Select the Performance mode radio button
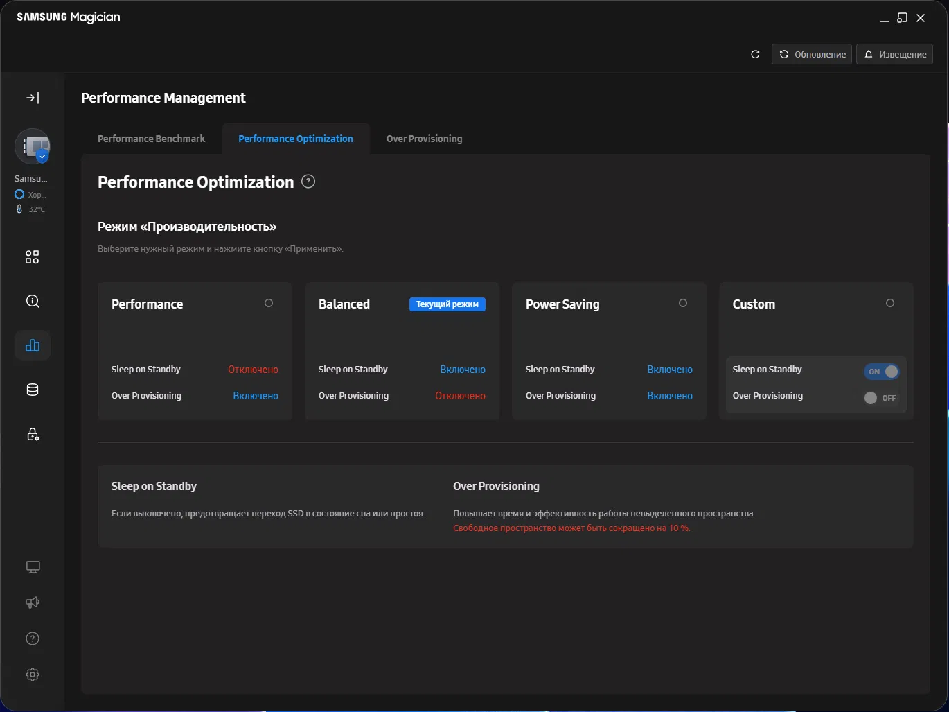 coord(269,303)
